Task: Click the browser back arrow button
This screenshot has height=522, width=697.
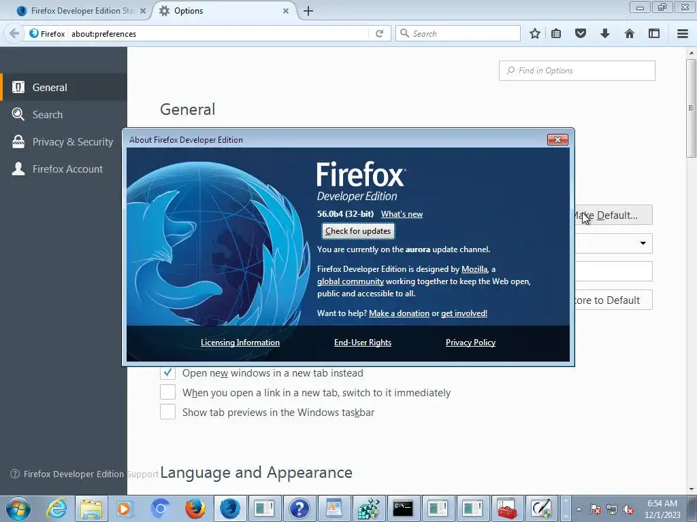Action: [14, 34]
